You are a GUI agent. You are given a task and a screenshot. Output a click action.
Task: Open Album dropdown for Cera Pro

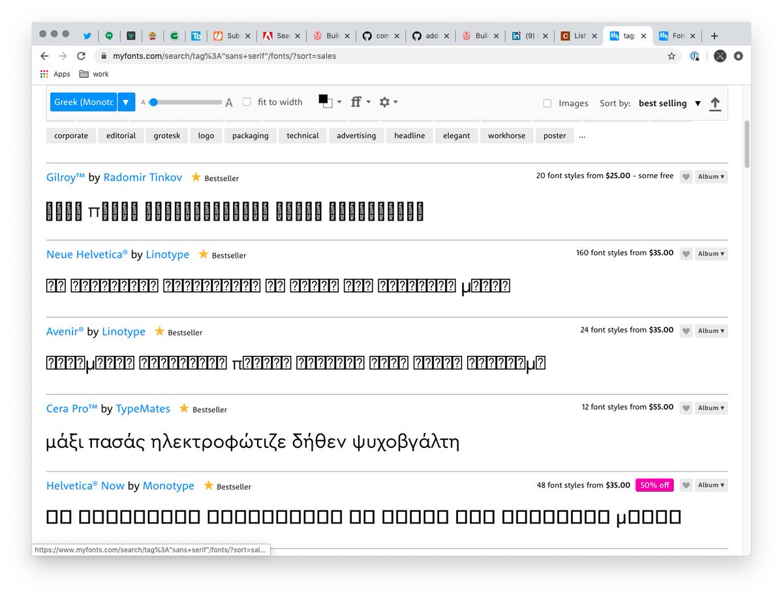[x=711, y=408]
